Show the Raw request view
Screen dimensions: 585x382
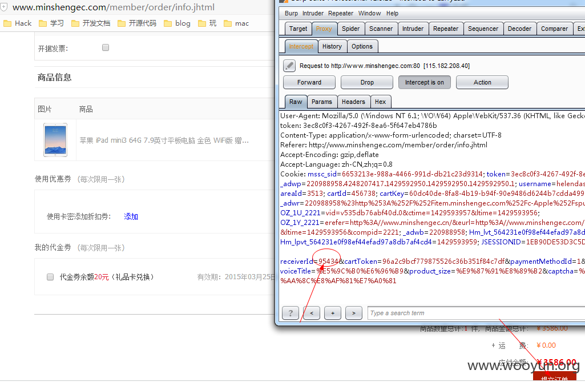tap(296, 102)
